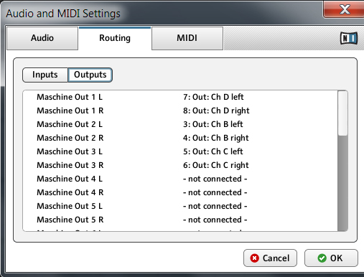The height and width of the screenshot is (277, 364).
Task: Select the Maschine Out 5 L row
Action: point(180,206)
